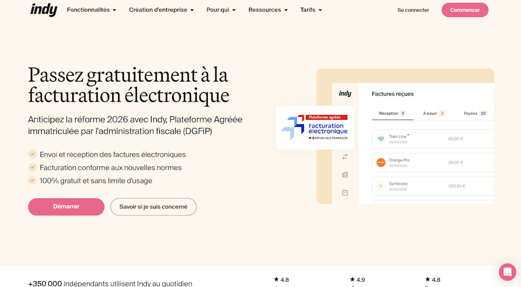Image resolution: width=521 pixels, height=287 pixels.
Task: Click checkmark beside Envoi et réception
Action: [32, 154]
